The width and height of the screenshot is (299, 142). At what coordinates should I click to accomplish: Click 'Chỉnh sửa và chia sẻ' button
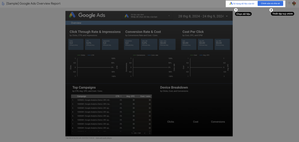tap(270, 3)
